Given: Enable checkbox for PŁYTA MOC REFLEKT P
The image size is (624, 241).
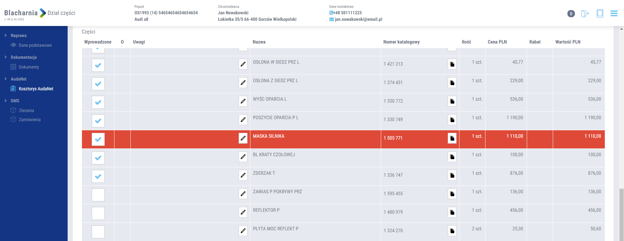Looking at the screenshot, I should coord(98,232).
